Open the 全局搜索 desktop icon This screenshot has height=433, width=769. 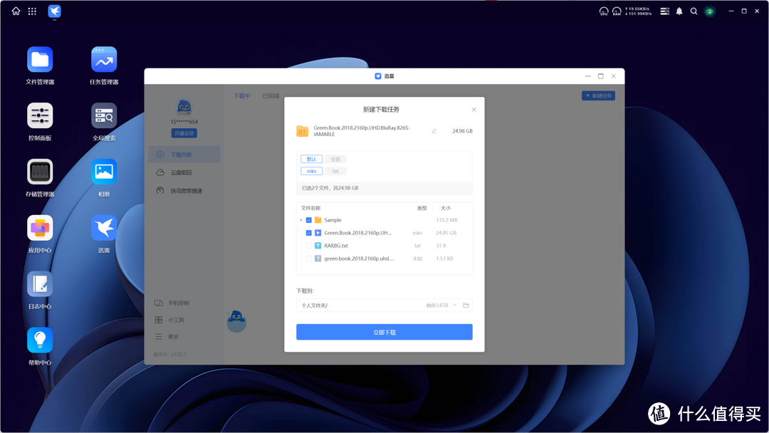coord(103,116)
